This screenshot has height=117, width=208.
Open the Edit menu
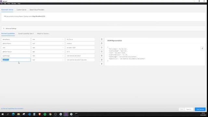point(5,4)
